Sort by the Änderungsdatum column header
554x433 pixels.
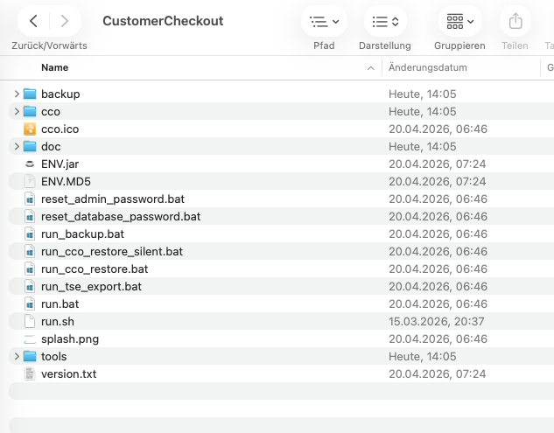427,67
